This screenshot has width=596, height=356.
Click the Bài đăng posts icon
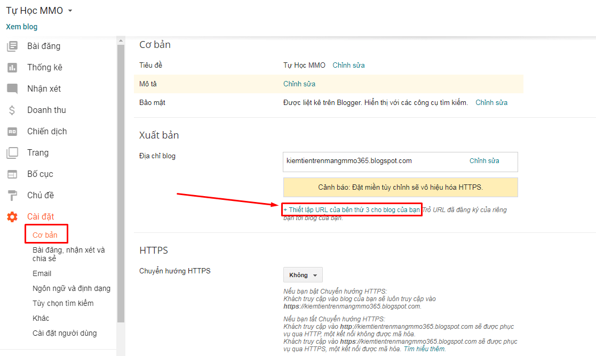12,46
